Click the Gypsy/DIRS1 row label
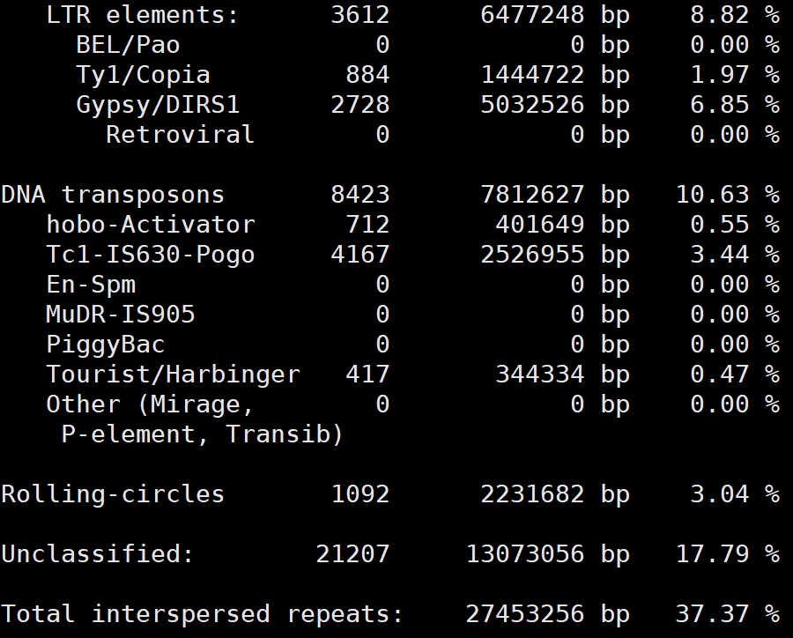 [158, 105]
